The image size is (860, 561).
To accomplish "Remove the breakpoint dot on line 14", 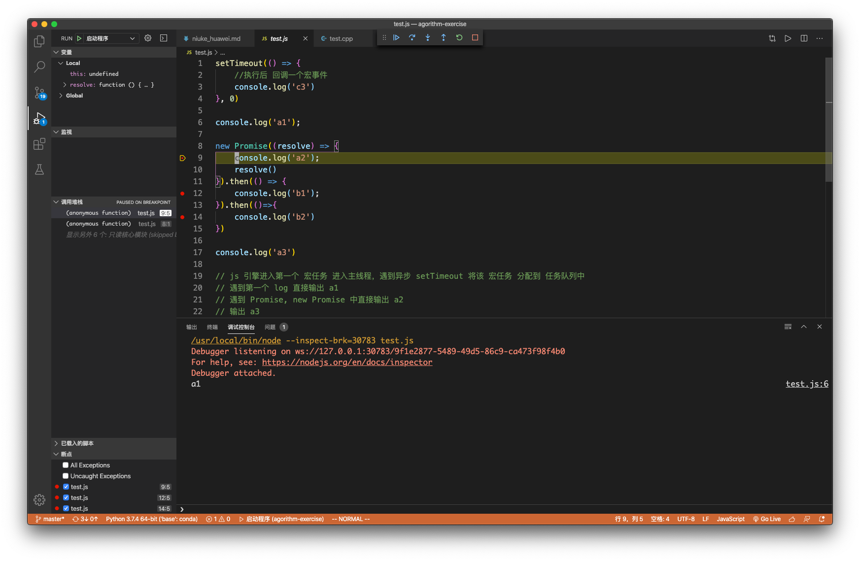I will [182, 217].
